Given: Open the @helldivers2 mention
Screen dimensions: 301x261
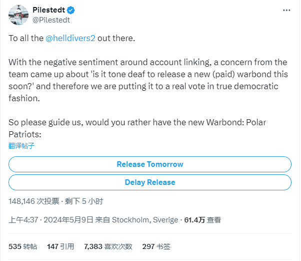Looking at the screenshot, I should pyautogui.click(x=70, y=38).
